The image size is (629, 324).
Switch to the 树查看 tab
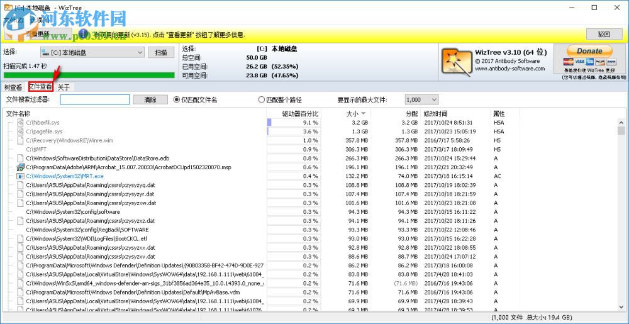(13, 87)
